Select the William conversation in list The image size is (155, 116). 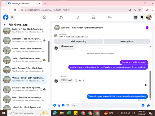pos(24,79)
